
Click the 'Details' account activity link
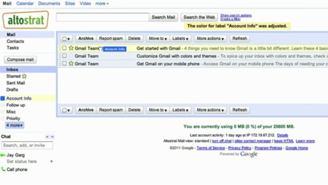(x=282, y=135)
